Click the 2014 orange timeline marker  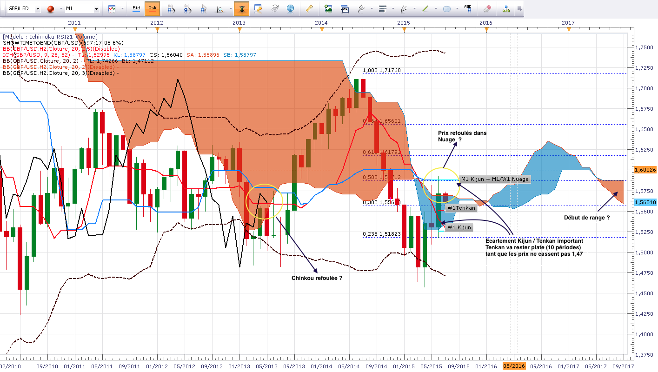[x=321, y=29]
